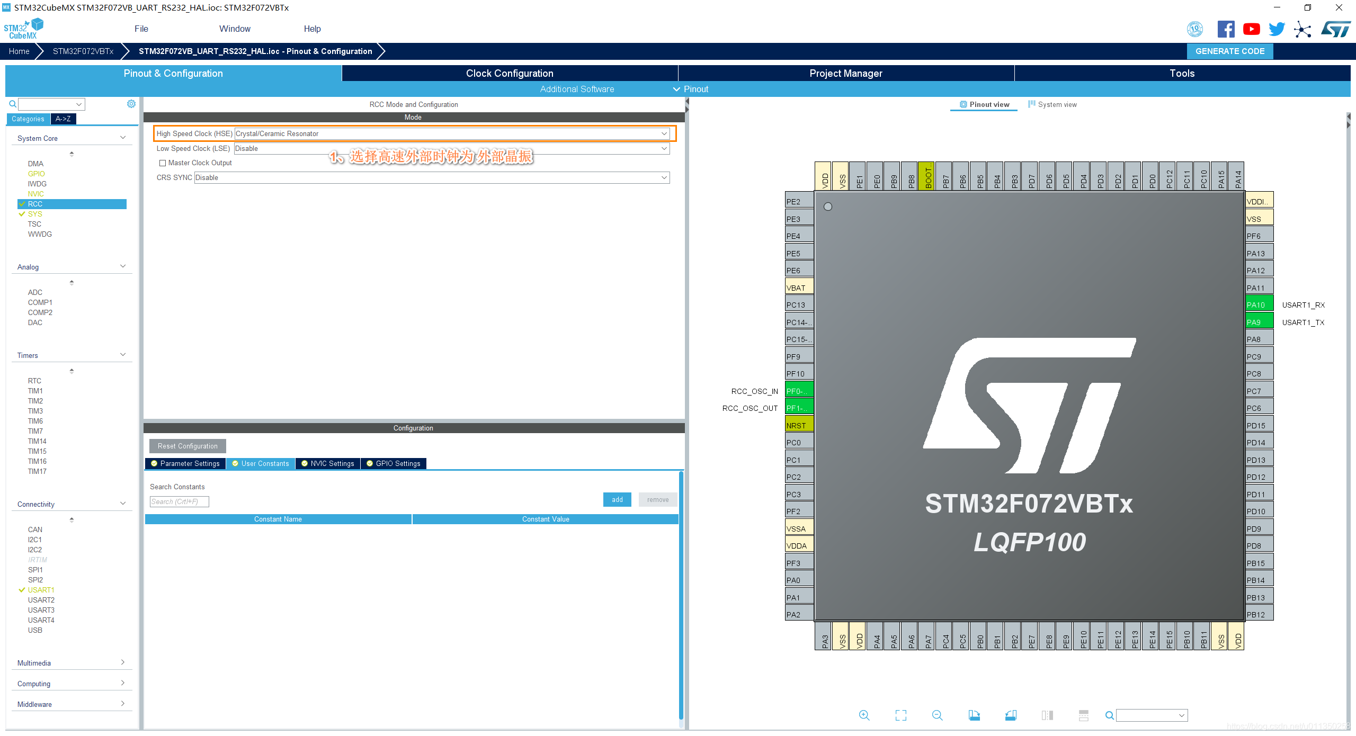Rotate the chip clockwise

[974, 715]
